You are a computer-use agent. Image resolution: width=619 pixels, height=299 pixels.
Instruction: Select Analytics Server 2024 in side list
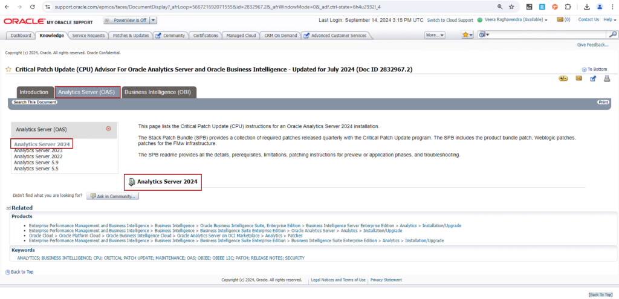(42, 144)
